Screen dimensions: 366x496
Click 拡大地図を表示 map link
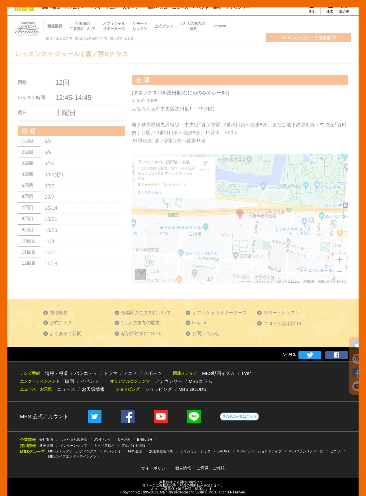[150, 193]
